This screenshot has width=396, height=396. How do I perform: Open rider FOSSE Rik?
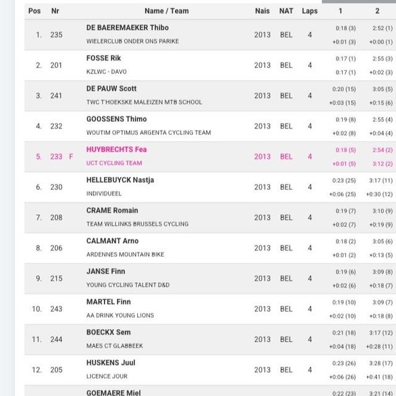point(103,58)
